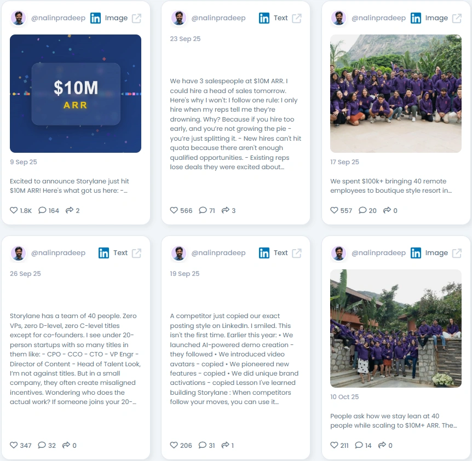Viewport: 472px width, 461px height.
Task: Click the 'A competitor just copied' post text
Action: click(234, 359)
